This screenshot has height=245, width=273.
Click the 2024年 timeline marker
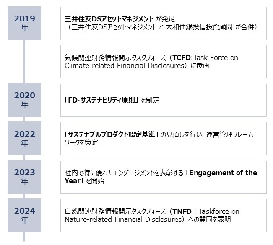[x=24, y=215]
